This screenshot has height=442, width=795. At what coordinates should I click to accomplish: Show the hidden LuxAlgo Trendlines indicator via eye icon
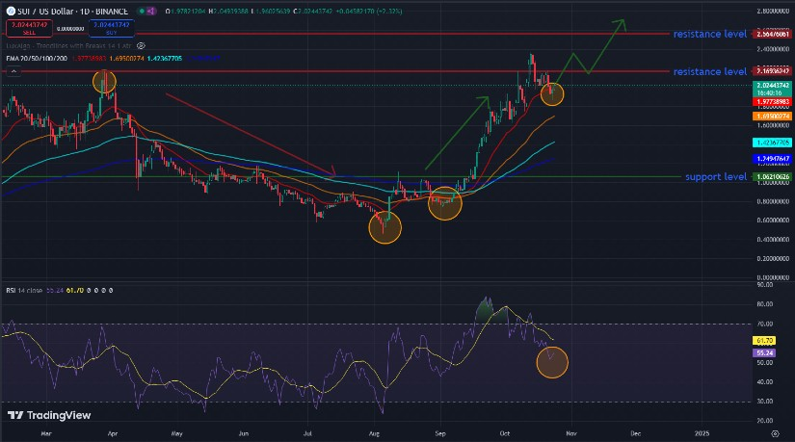[141, 46]
